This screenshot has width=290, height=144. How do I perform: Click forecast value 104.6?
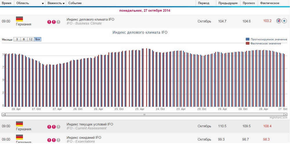point(246,21)
